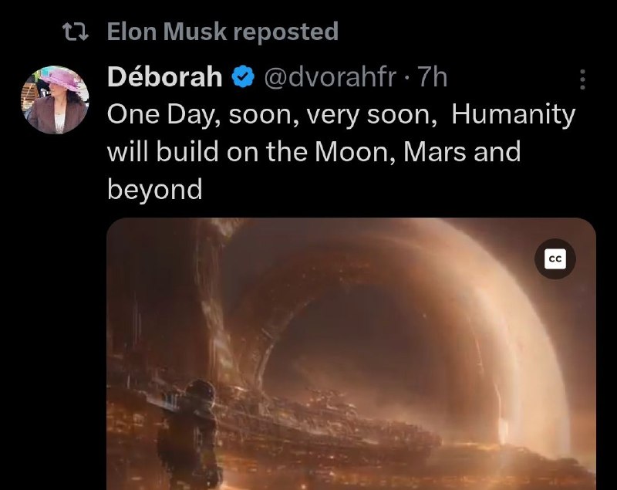Click the pink hat in the avatar
The height and width of the screenshot is (490, 617).
point(60,79)
